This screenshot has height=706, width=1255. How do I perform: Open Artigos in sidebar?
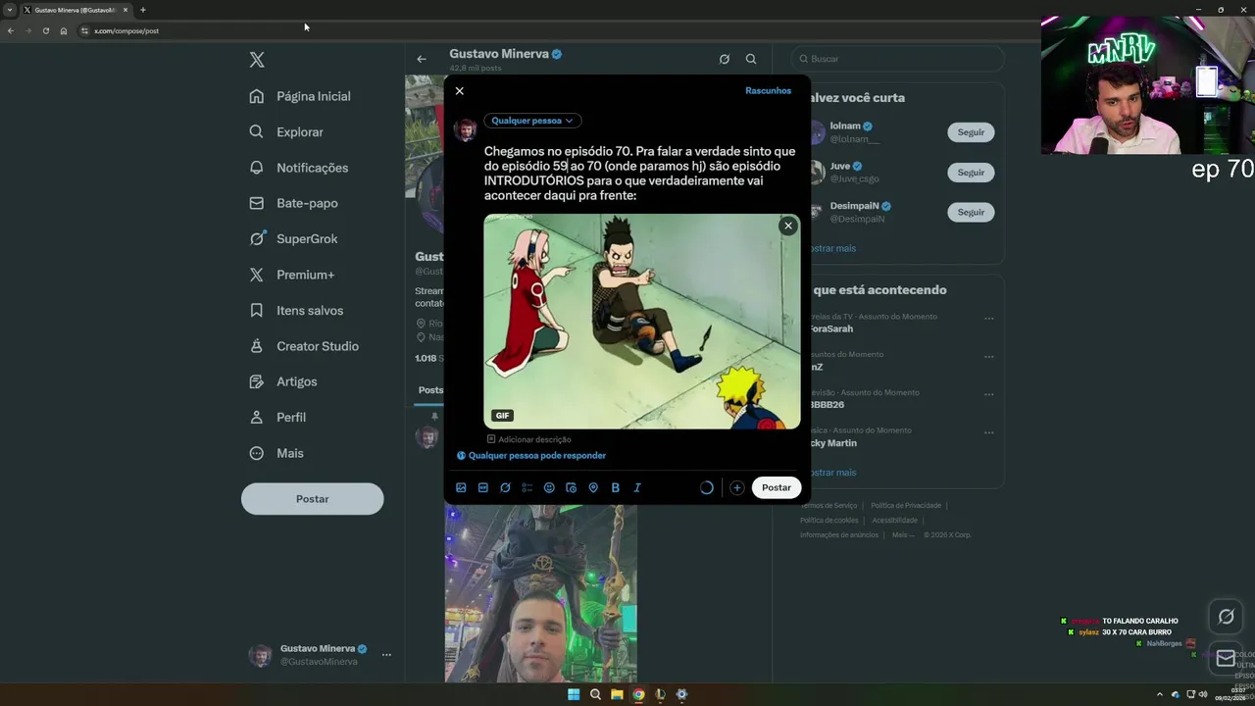pyautogui.click(x=283, y=381)
